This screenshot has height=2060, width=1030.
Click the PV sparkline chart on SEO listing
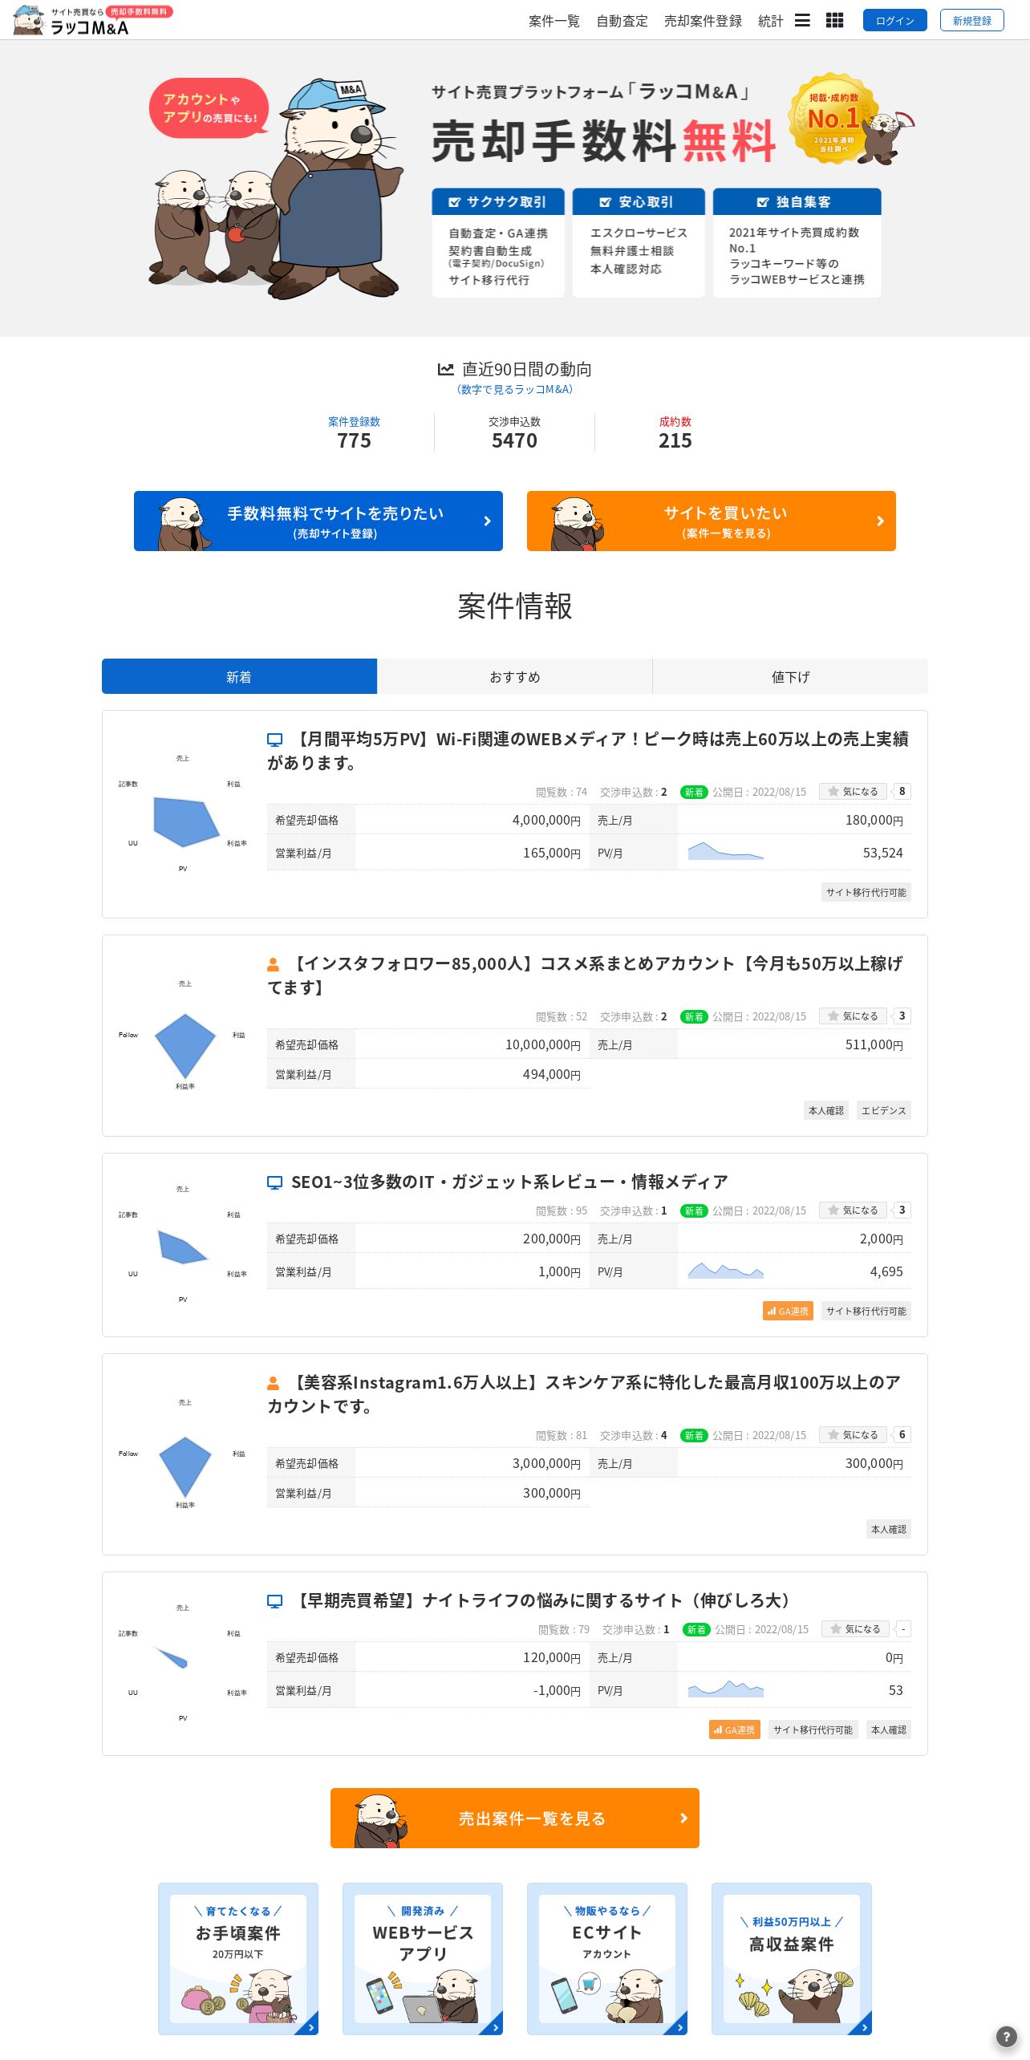pos(726,1271)
